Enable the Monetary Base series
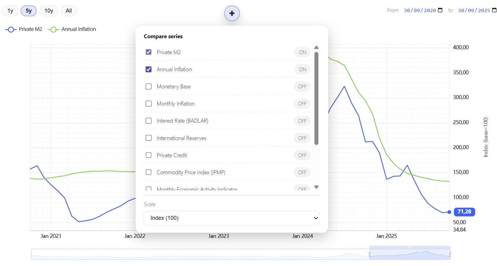This screenshot has height=266, width=497. [x=149, y=87]
